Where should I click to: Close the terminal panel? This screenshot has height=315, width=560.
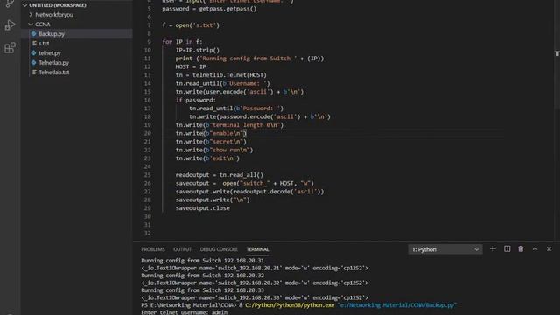tap(549, 249)
